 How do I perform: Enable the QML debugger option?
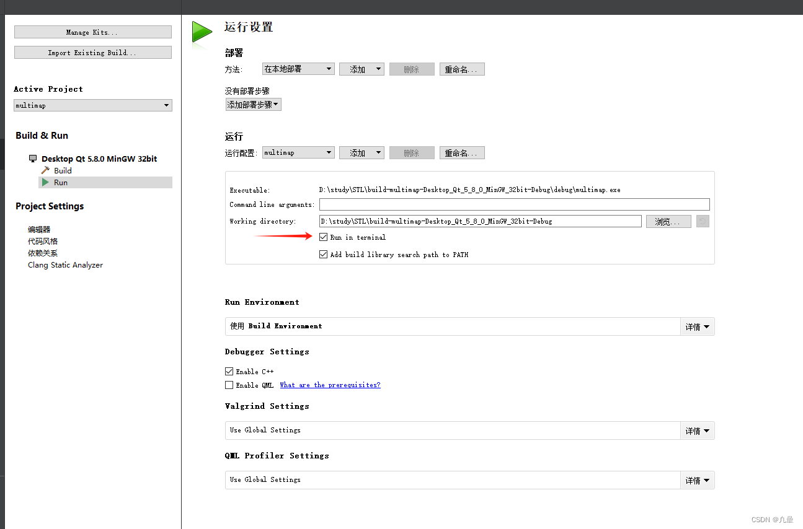click(229, 385)
